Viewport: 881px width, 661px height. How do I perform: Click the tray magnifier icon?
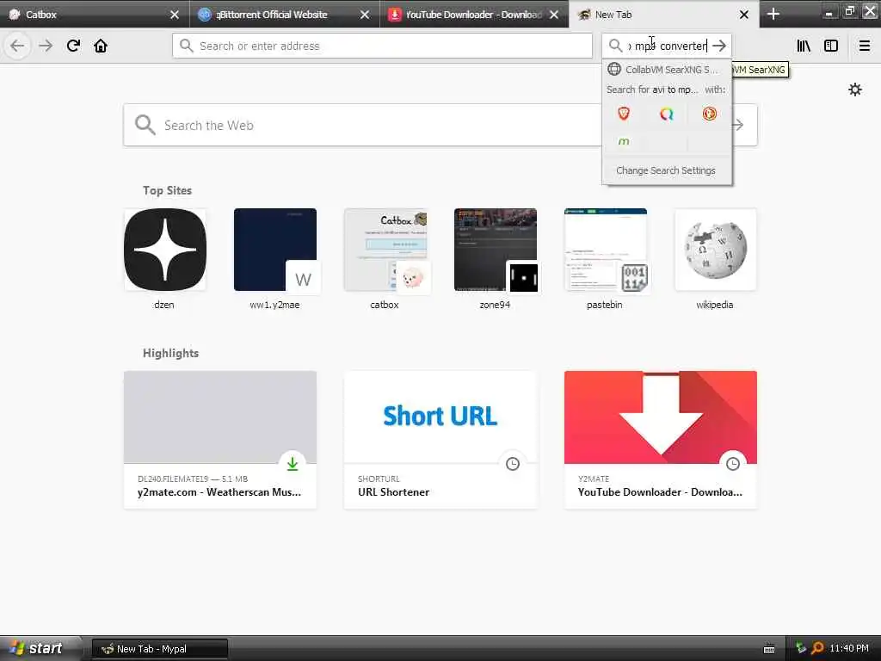coord(817,648)
